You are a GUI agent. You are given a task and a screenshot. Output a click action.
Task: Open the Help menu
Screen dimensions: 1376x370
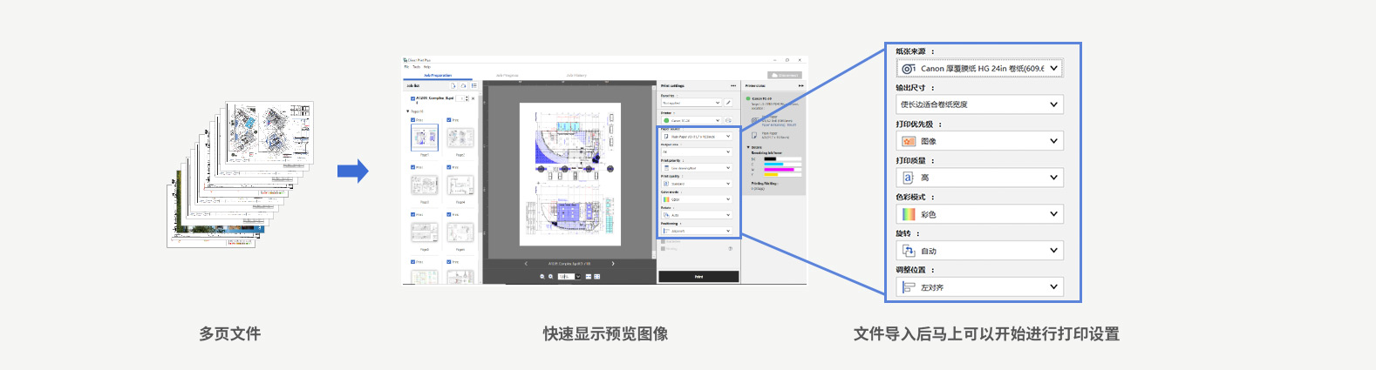426,67
